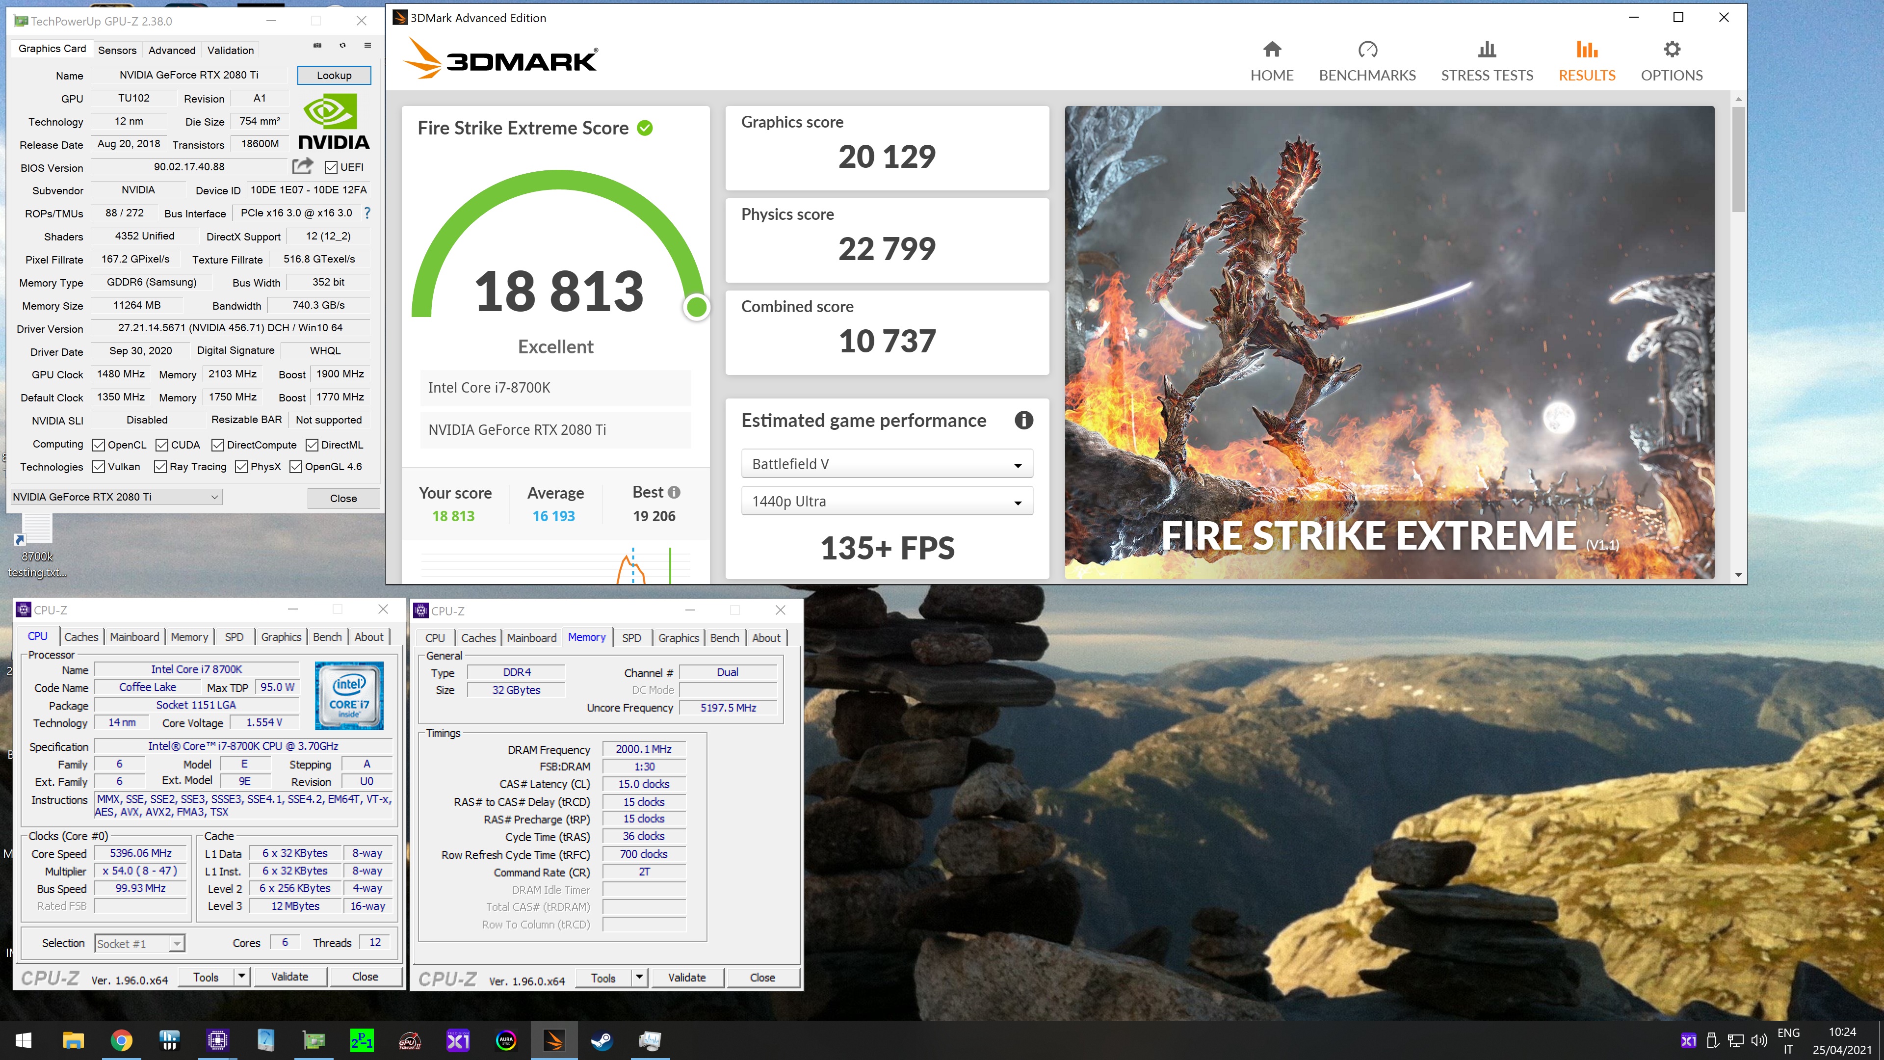
Task: Click the Bus Interface question mark
Action: [x=367, y=213]
